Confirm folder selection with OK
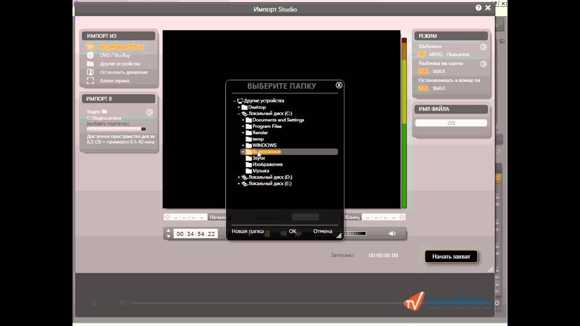Viewport: 580px width, 326px height. (293, 231)
